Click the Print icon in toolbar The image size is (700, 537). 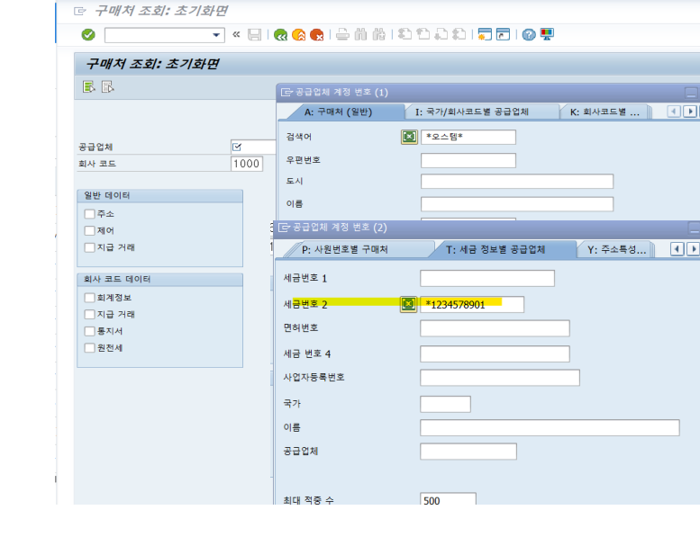point(342,35)
